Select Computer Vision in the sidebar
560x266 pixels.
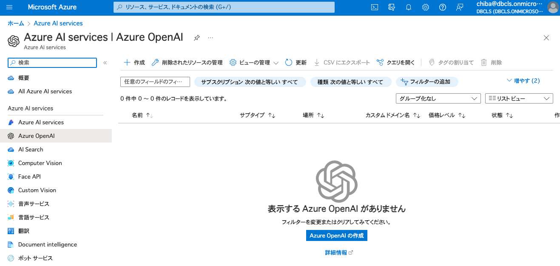(x=40, y=163)
